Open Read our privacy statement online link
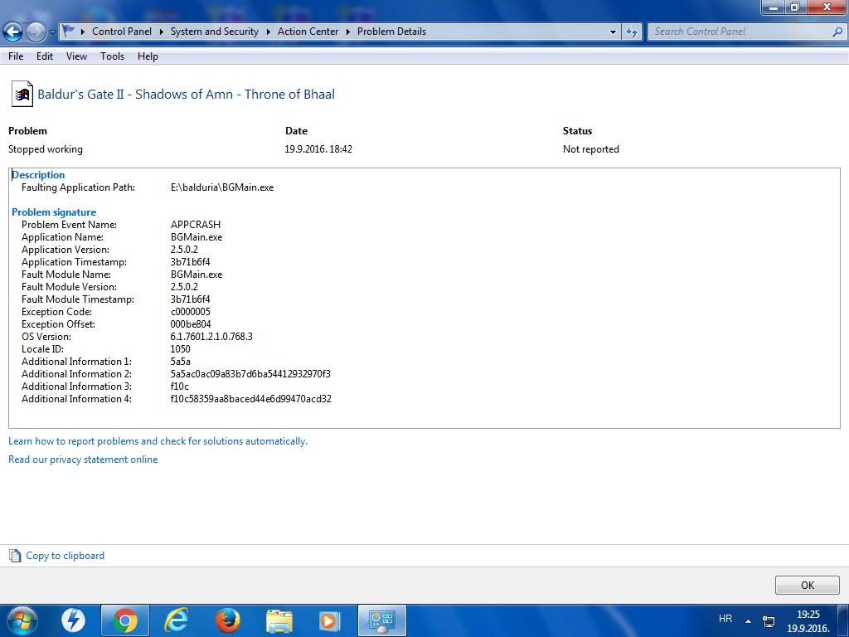 [x=83, y=460]
